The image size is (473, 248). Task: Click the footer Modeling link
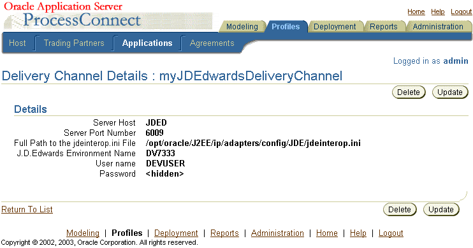tap(83, 233)
